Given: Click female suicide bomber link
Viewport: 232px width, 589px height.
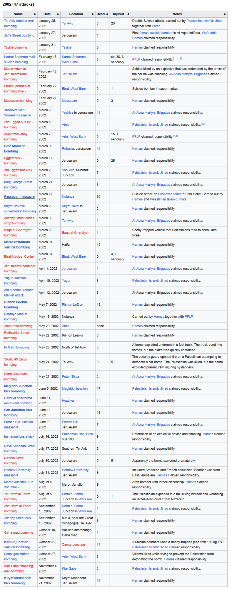Looking at the screenshot, I should [156, 33].
